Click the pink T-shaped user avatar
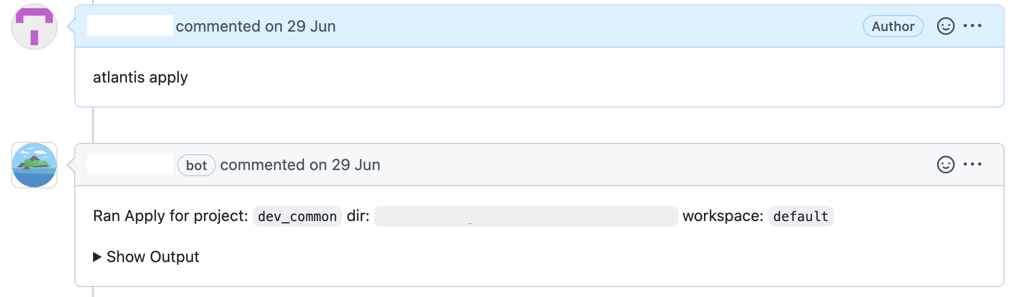 click(x=34, y=27)
